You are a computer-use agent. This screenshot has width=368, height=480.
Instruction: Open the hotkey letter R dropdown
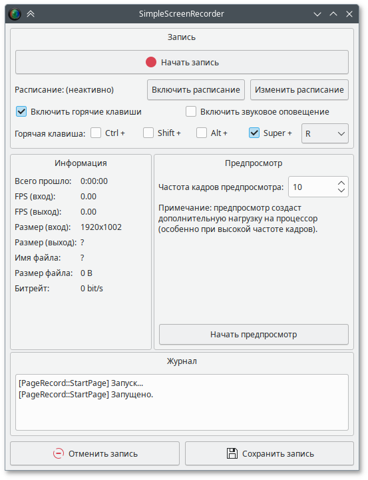(325, 133)
